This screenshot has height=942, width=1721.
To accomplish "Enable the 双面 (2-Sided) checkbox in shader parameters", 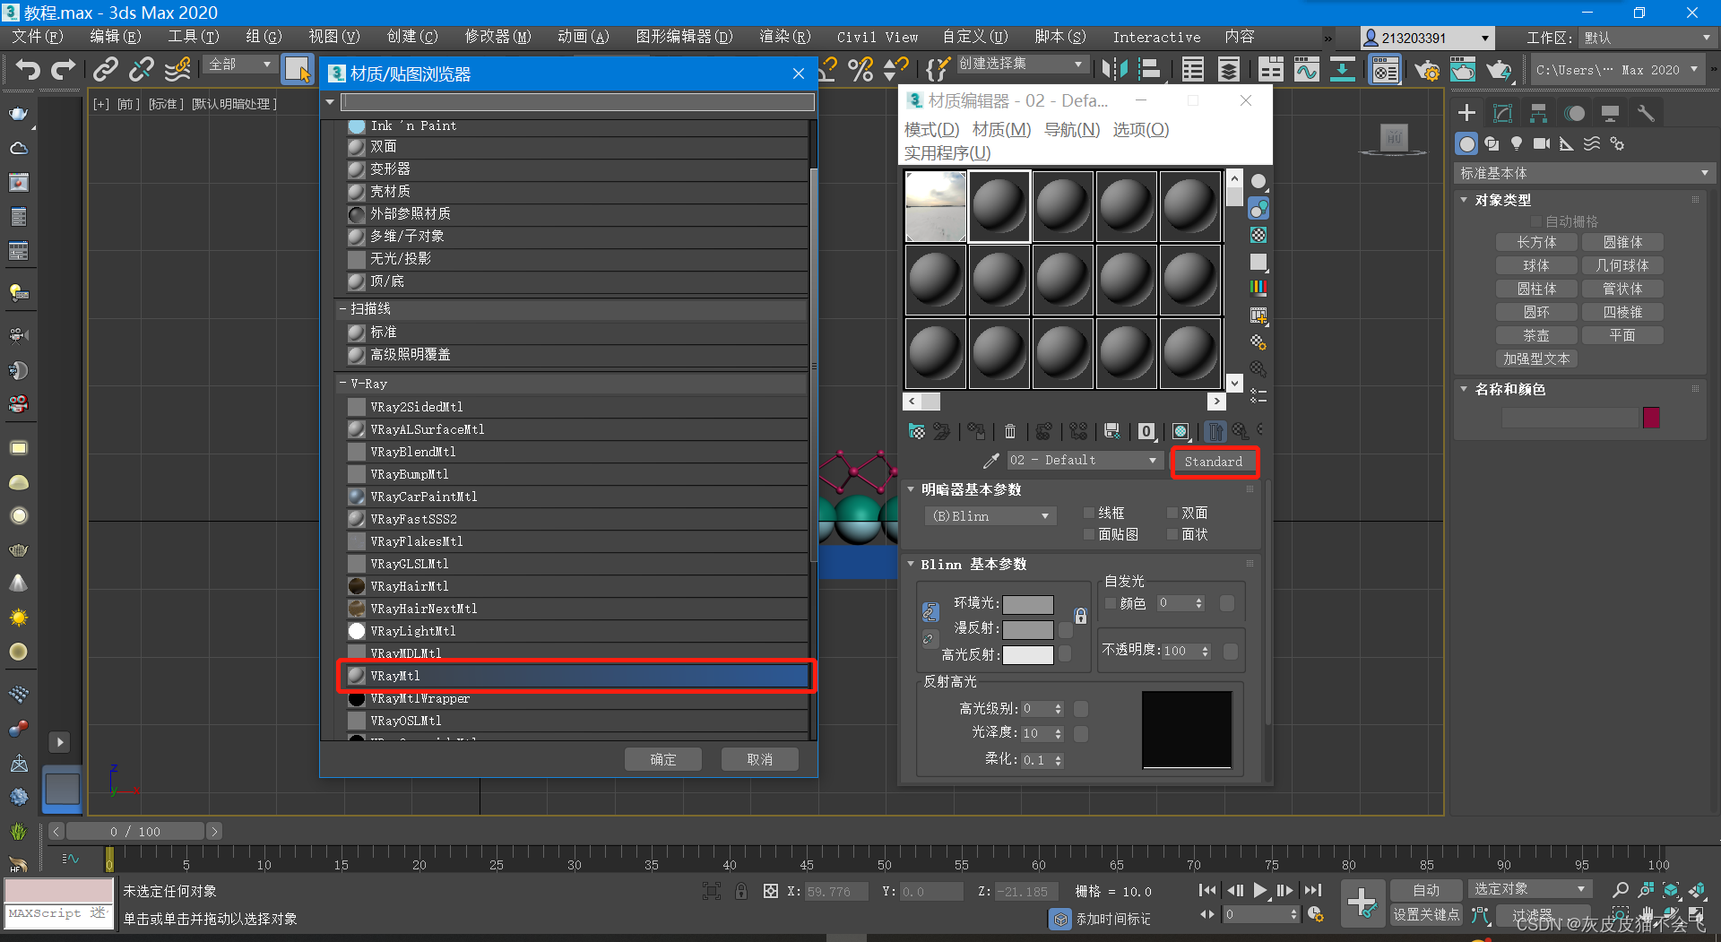I will point(1172,513).
